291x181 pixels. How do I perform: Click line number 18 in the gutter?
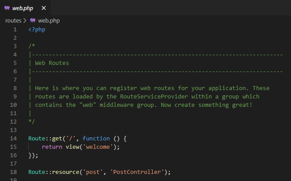pyautogui.click(x=13, y=172)
